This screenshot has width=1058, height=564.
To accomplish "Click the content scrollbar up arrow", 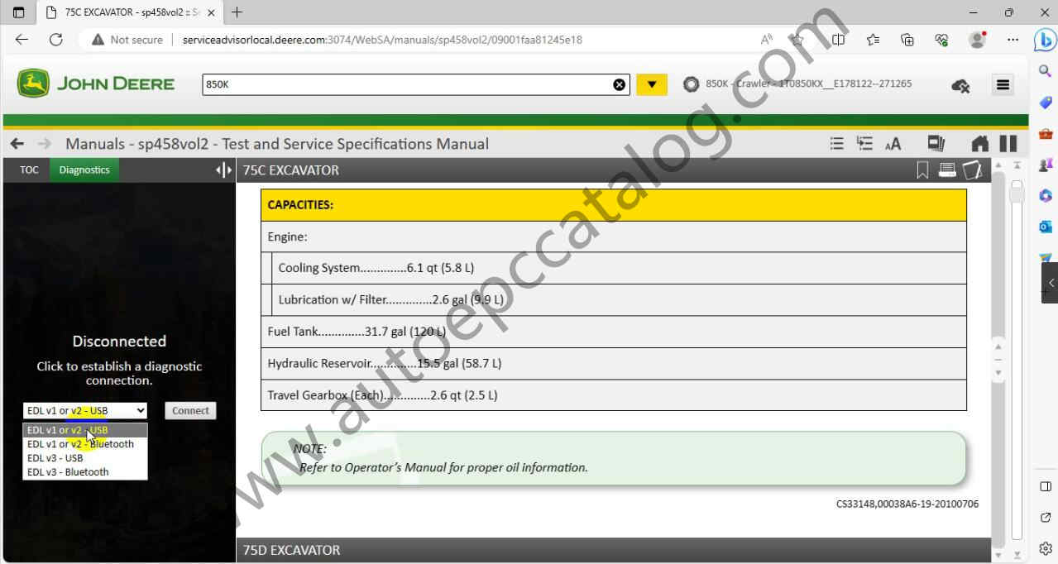I will [998, 165].
